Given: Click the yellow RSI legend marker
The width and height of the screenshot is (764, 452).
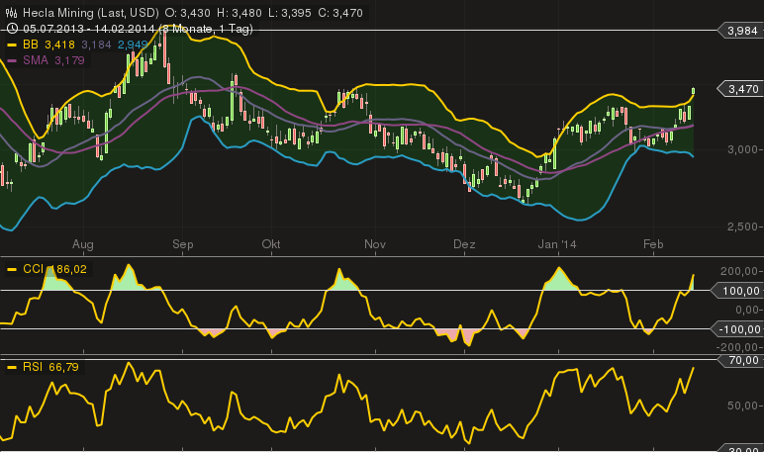Looking at the screenshot, I should pyautogui.click(x=12, y=368).
